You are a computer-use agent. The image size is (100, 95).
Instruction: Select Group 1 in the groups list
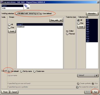[x=40, y=25]
